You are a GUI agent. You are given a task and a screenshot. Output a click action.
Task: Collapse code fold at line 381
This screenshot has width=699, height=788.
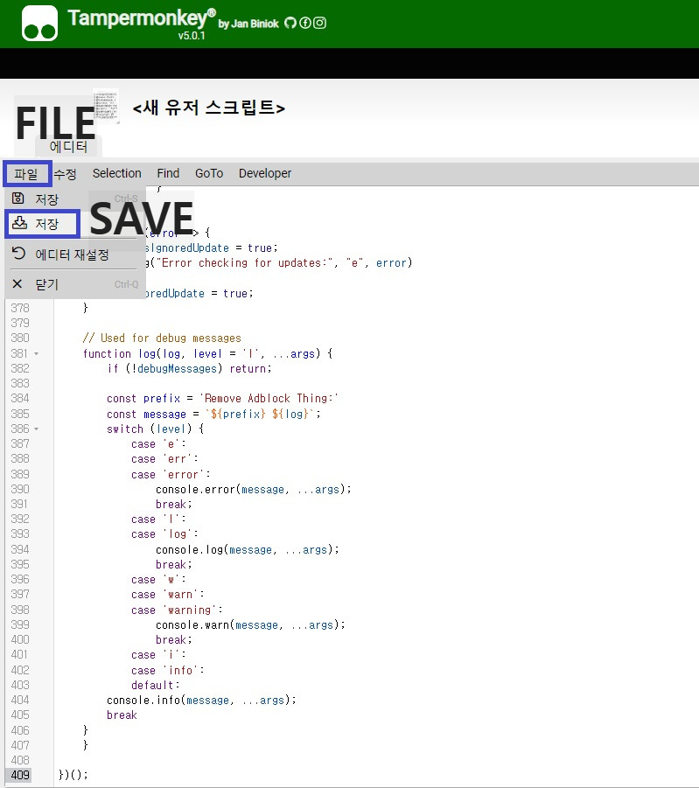coord(36,354)
